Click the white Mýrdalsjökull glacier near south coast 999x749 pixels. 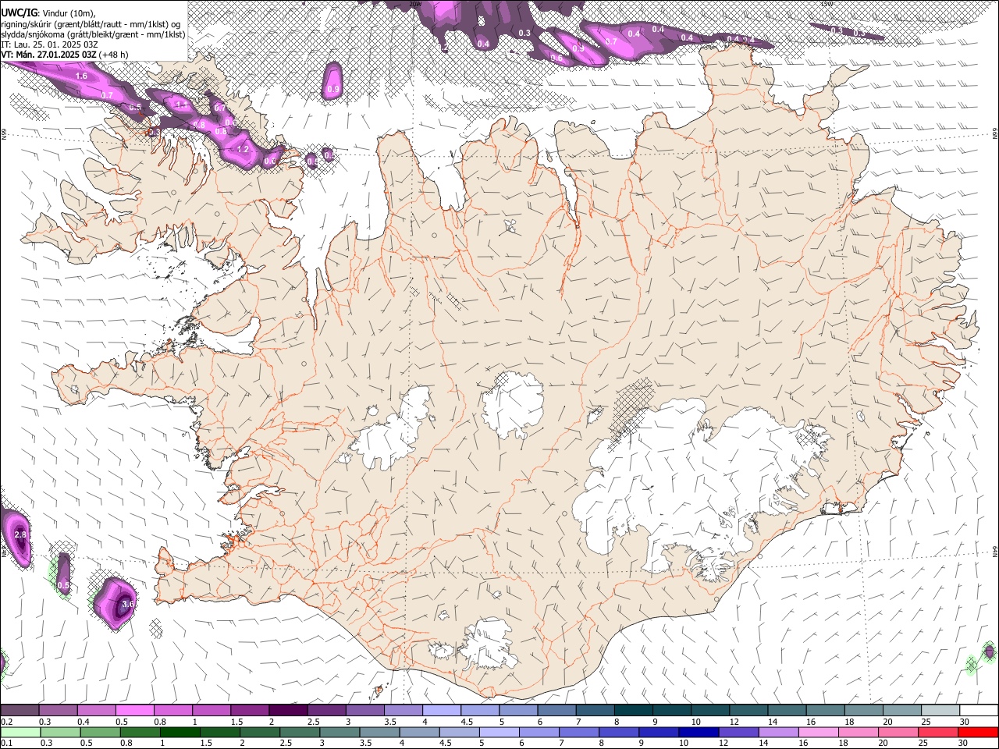click(488, 644)
